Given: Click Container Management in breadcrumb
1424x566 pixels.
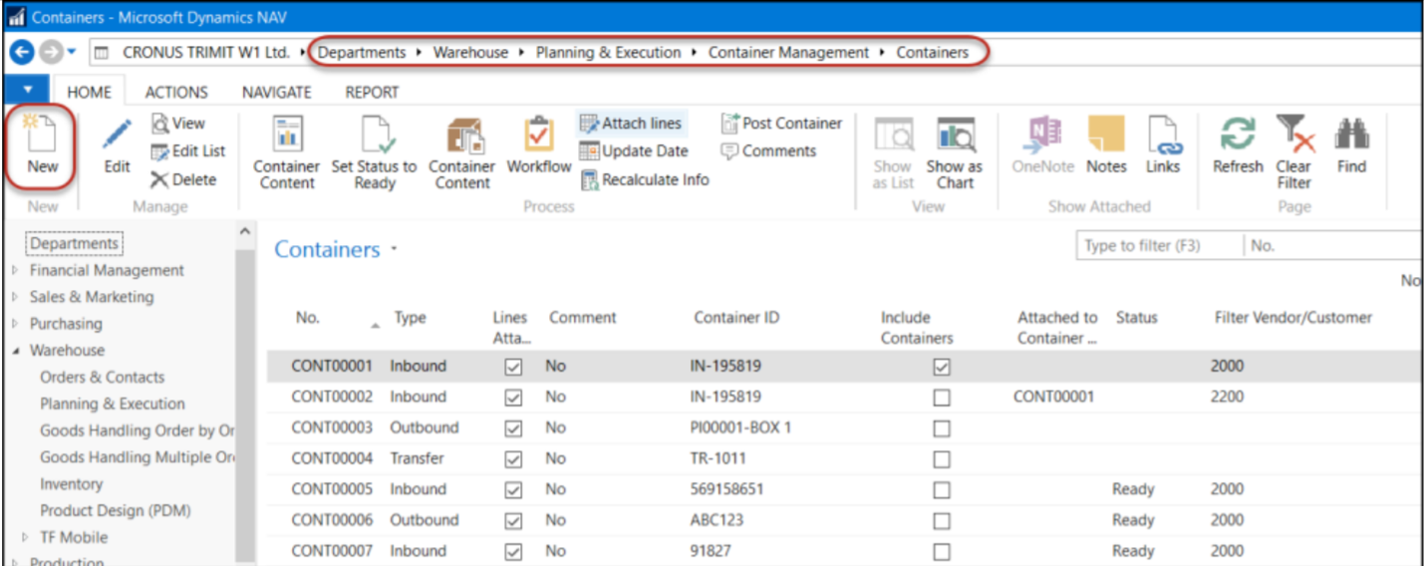Looking at the screenshot, I should pos(788,52).
